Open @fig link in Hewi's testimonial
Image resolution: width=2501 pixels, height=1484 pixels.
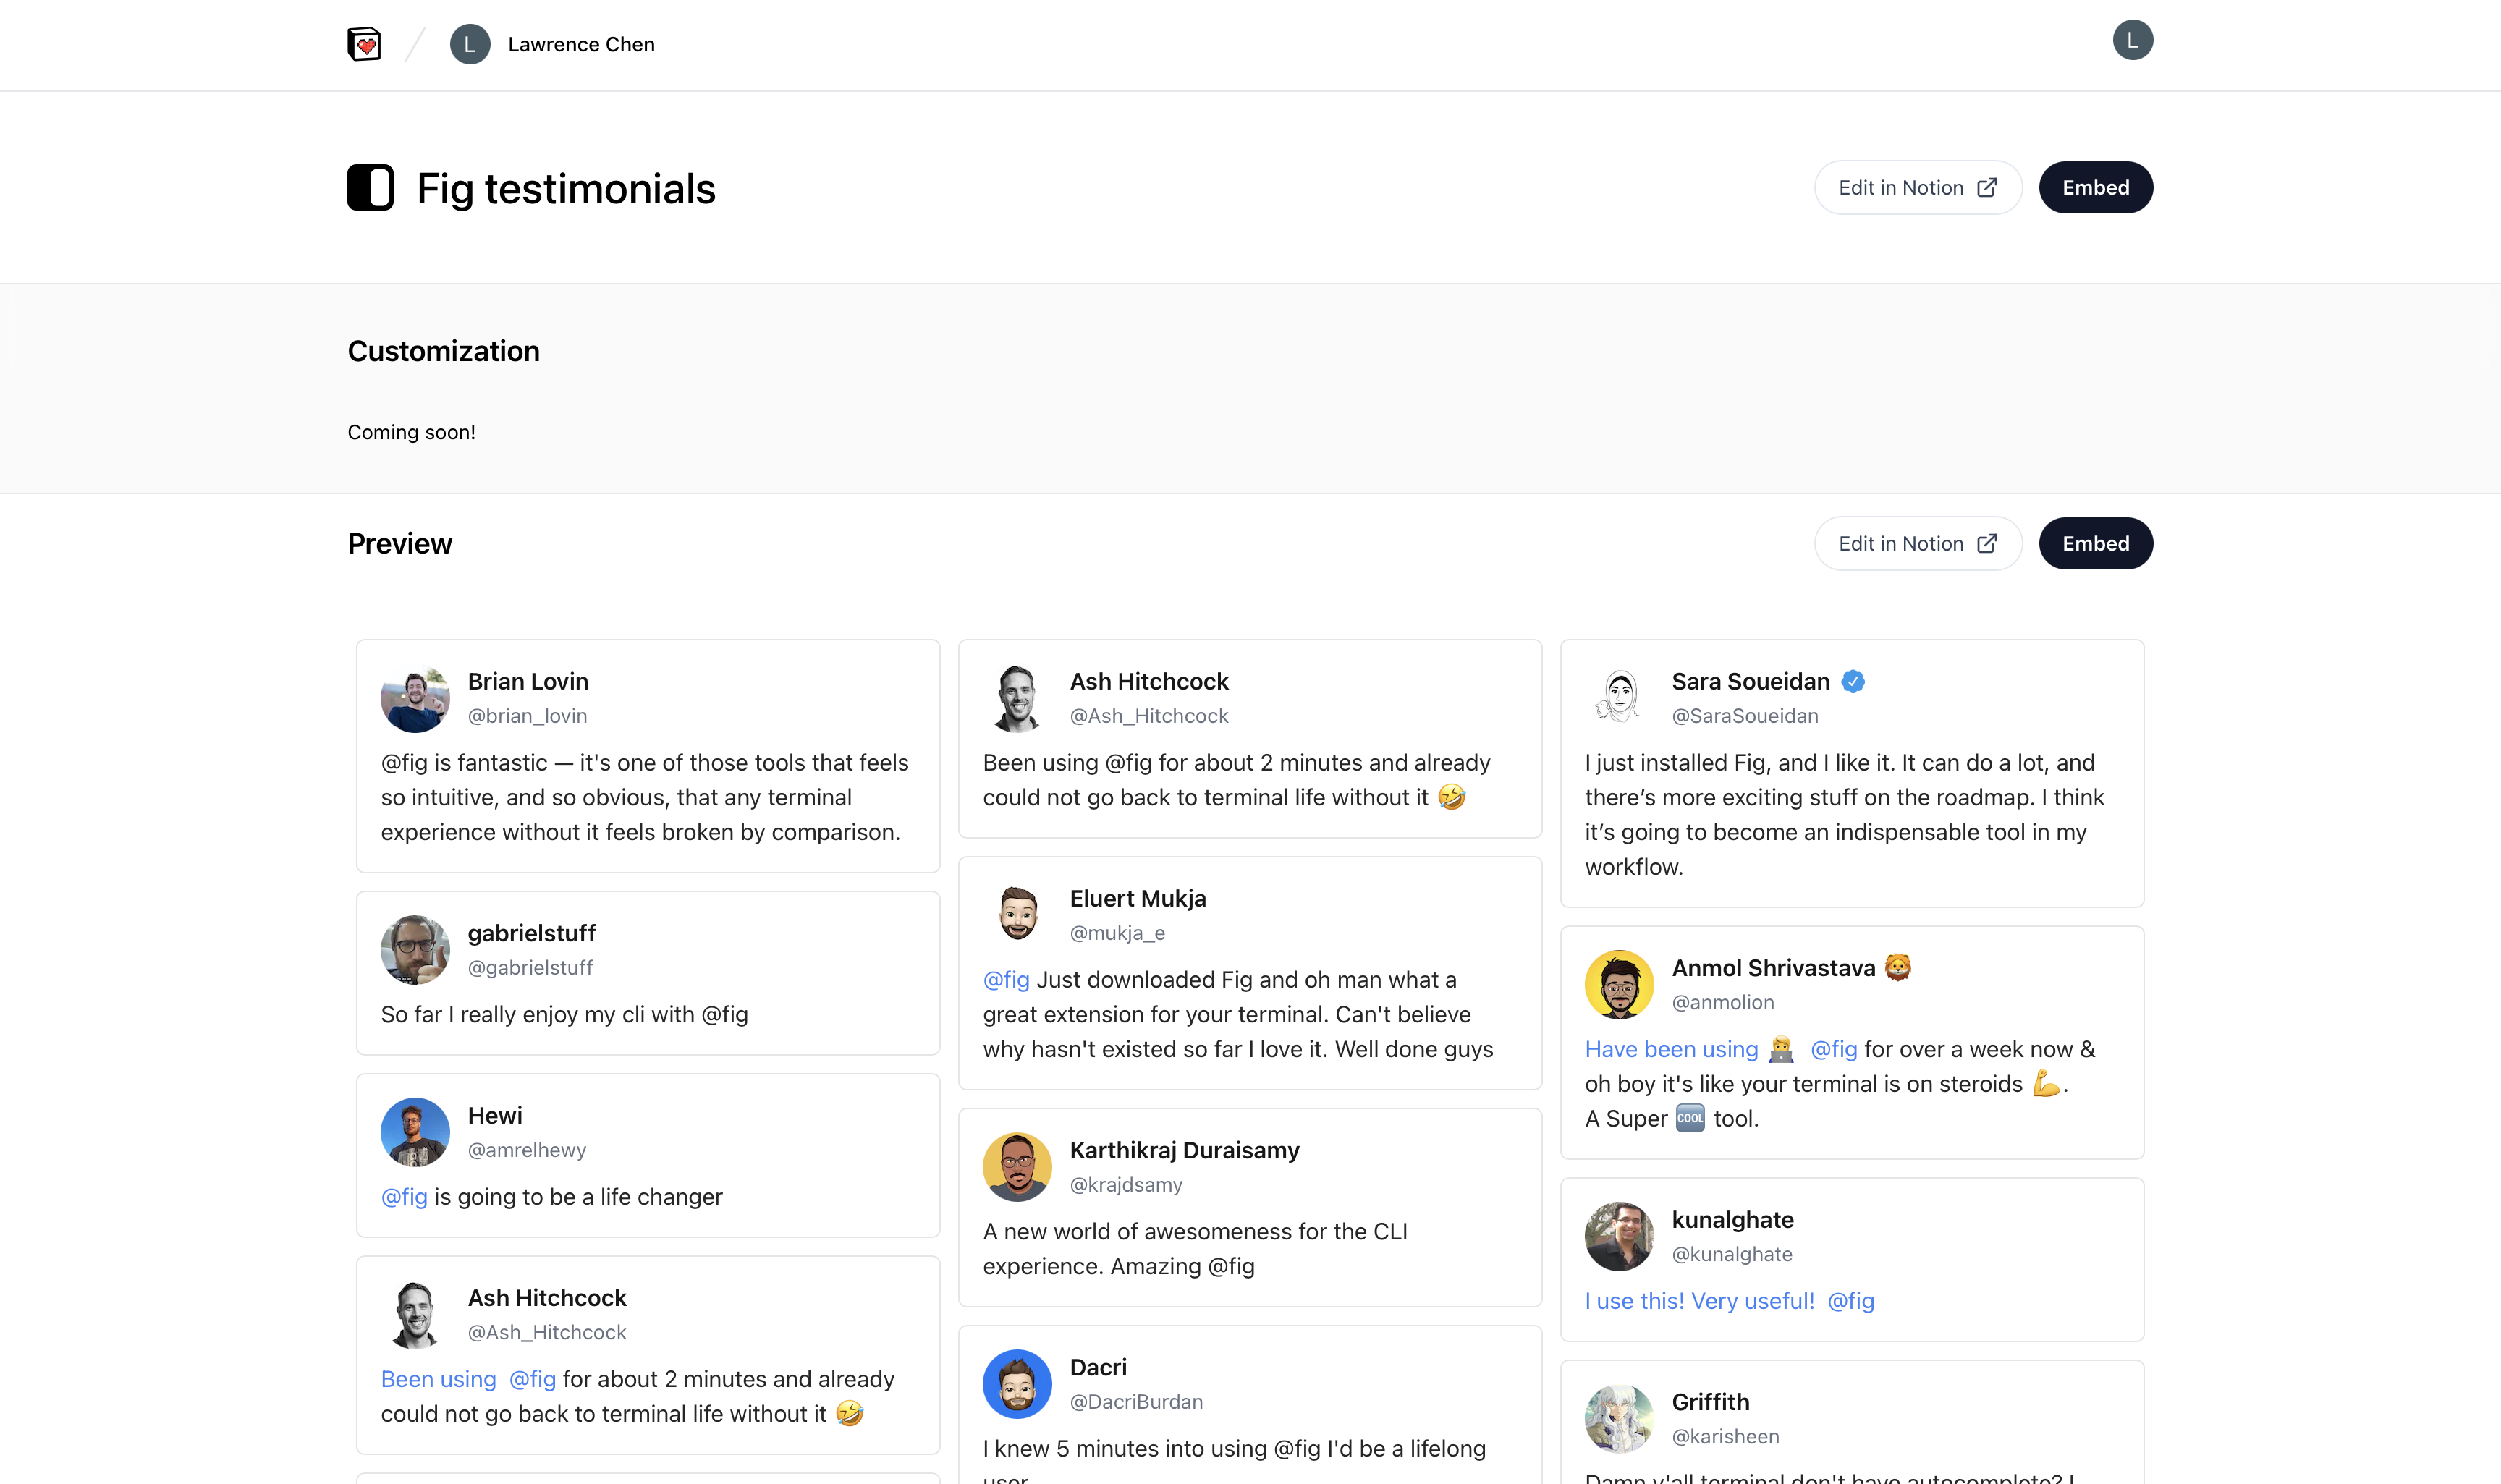(404, 1197)
